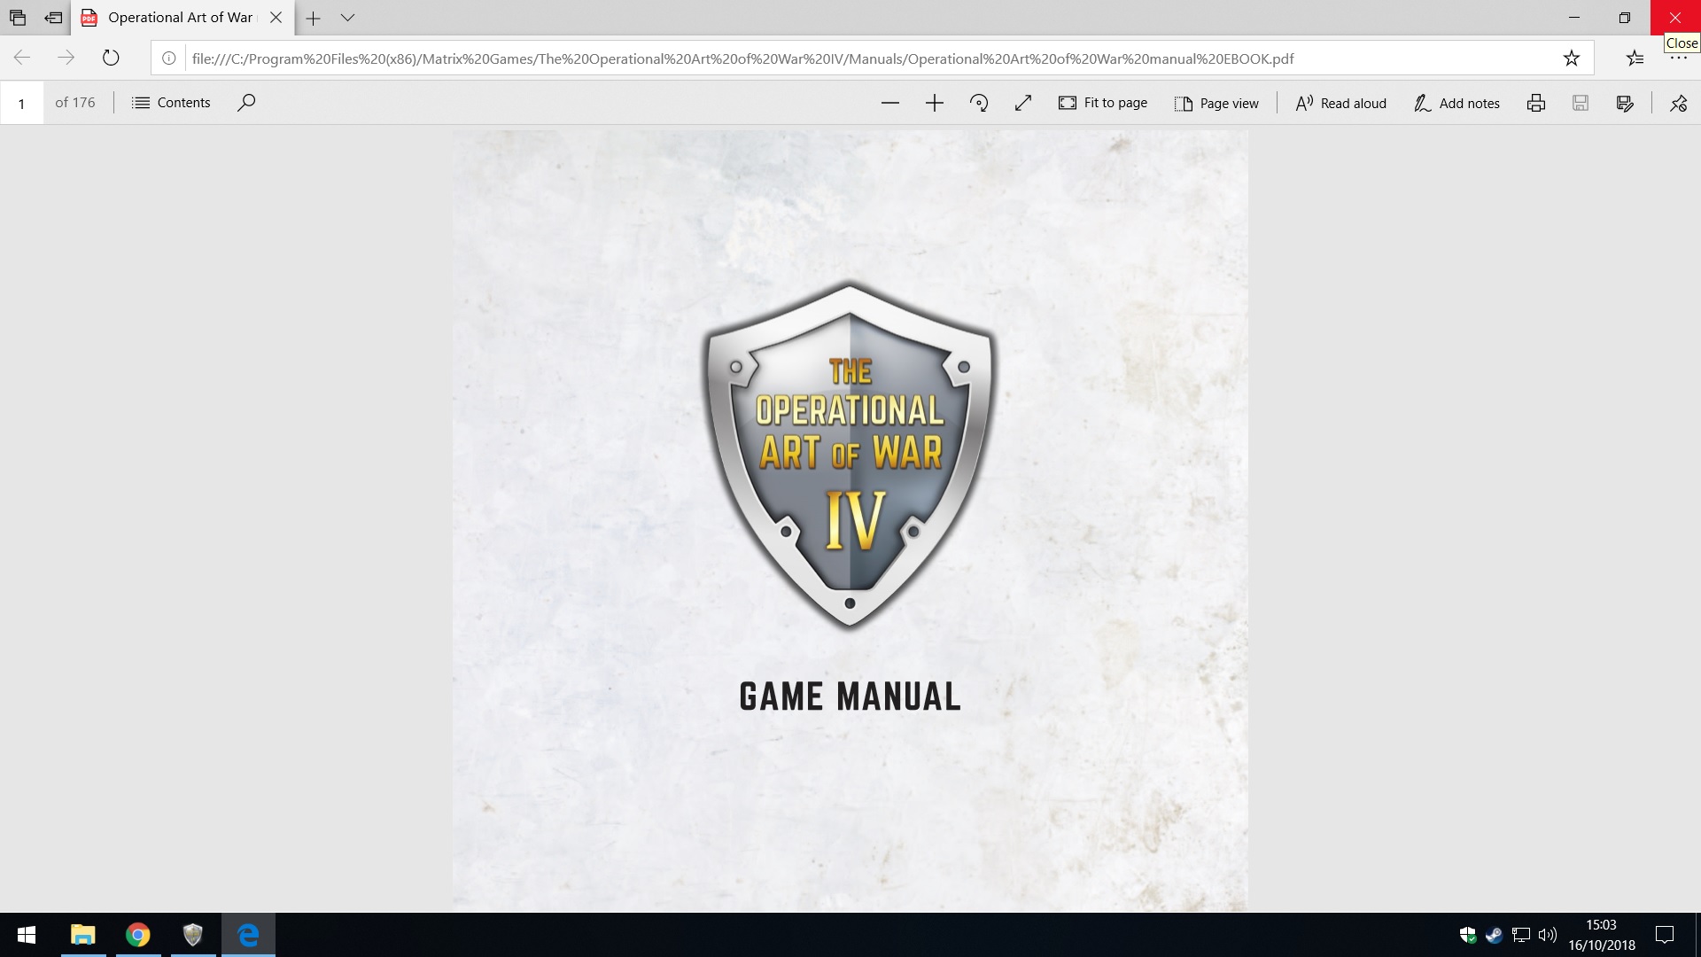1701x957 pixels.
Task: Click Fit to page
Action: pyautogui.click(x=1103, y=103)
